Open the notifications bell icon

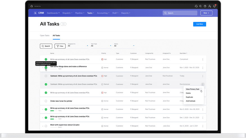[215, 6]
